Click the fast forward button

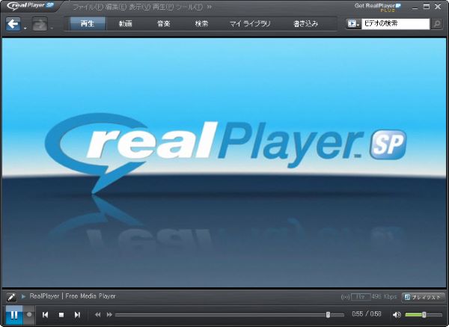109,315
